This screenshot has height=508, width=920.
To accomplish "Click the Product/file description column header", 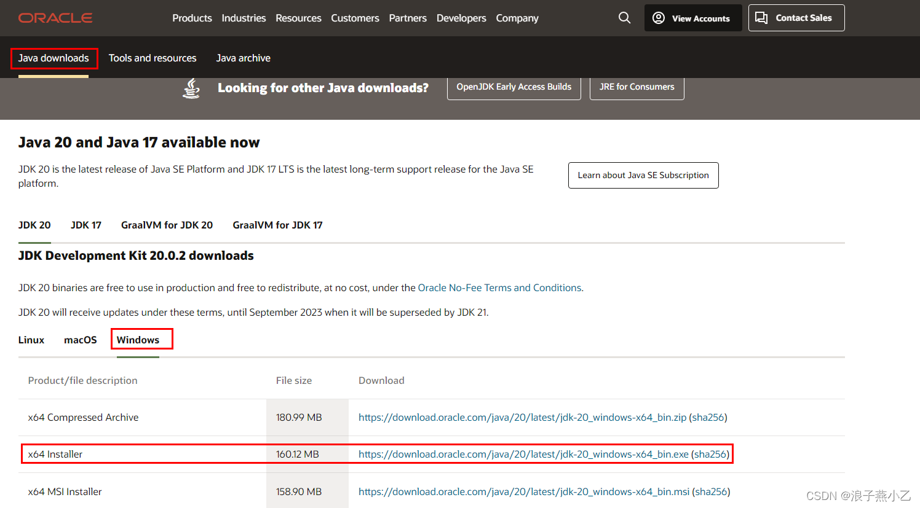I will (x=83, y=380).
